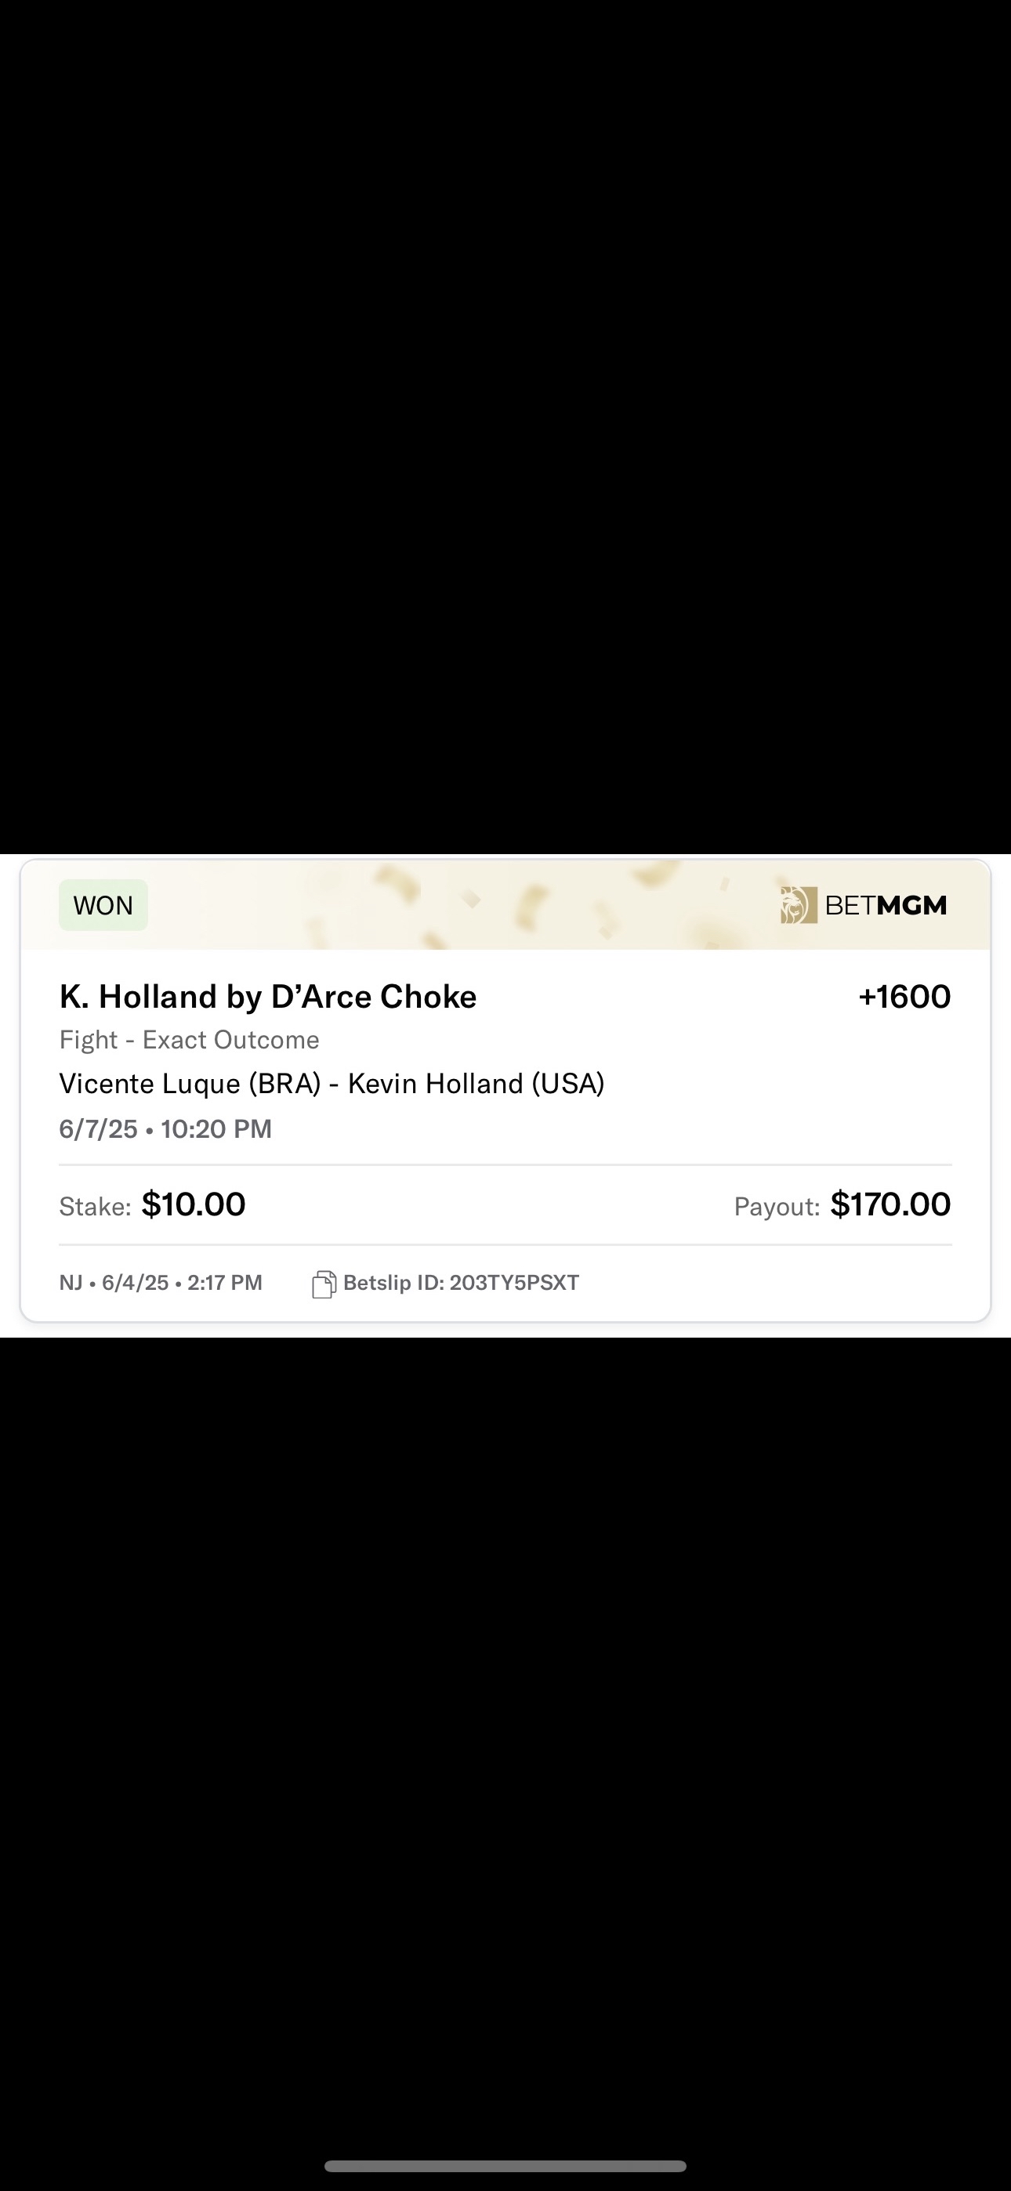Tap the Stake label
This screenshot has height=2191, width=1011.
pos(95,1206)
